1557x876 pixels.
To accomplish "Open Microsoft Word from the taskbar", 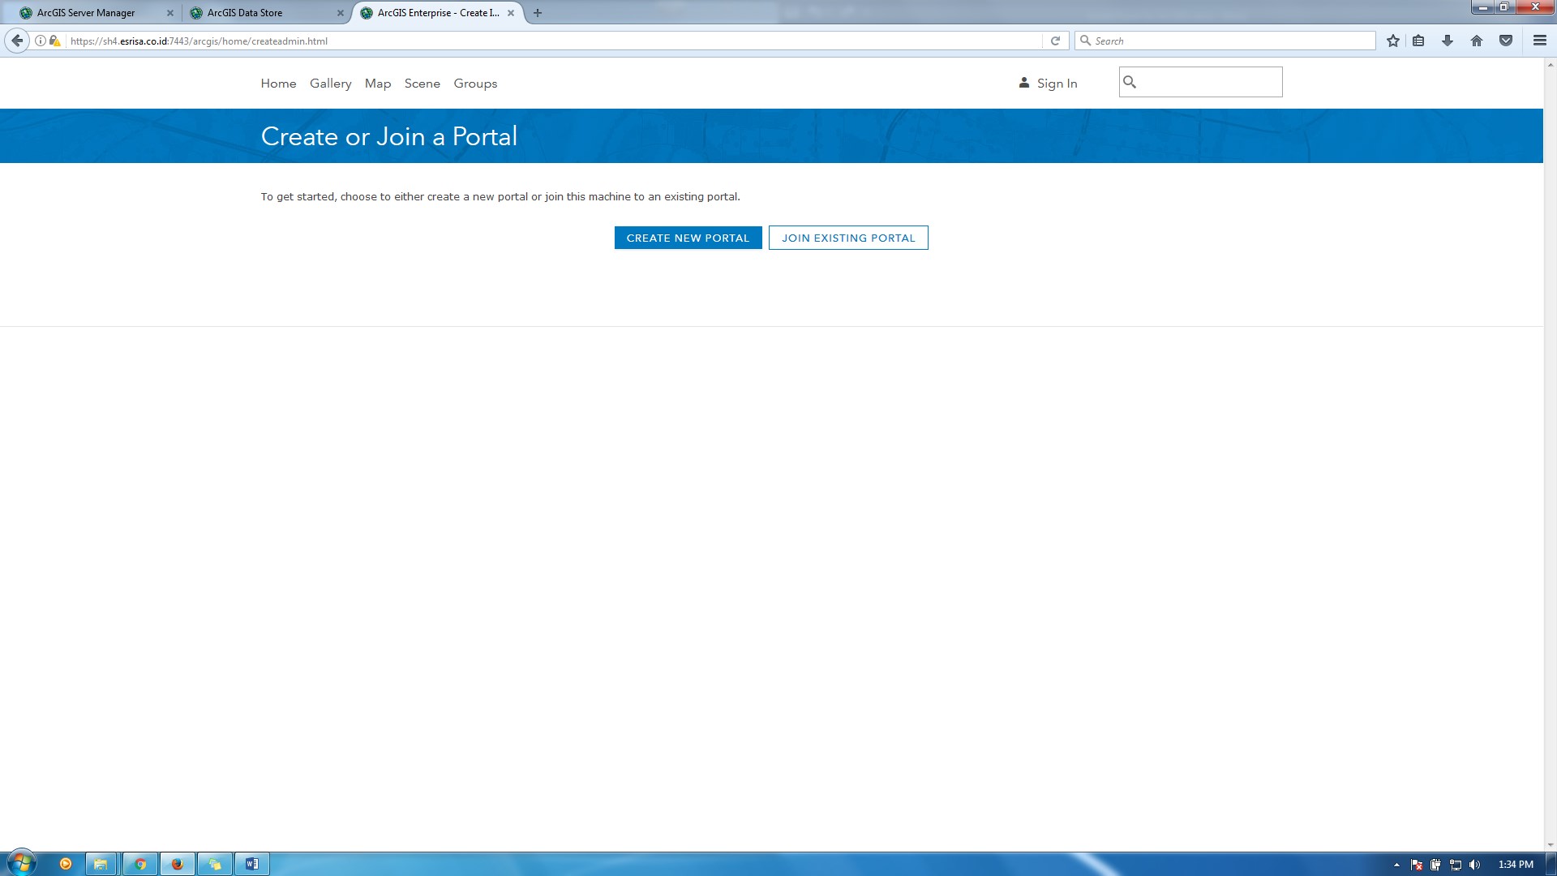I will pos(252,864).
